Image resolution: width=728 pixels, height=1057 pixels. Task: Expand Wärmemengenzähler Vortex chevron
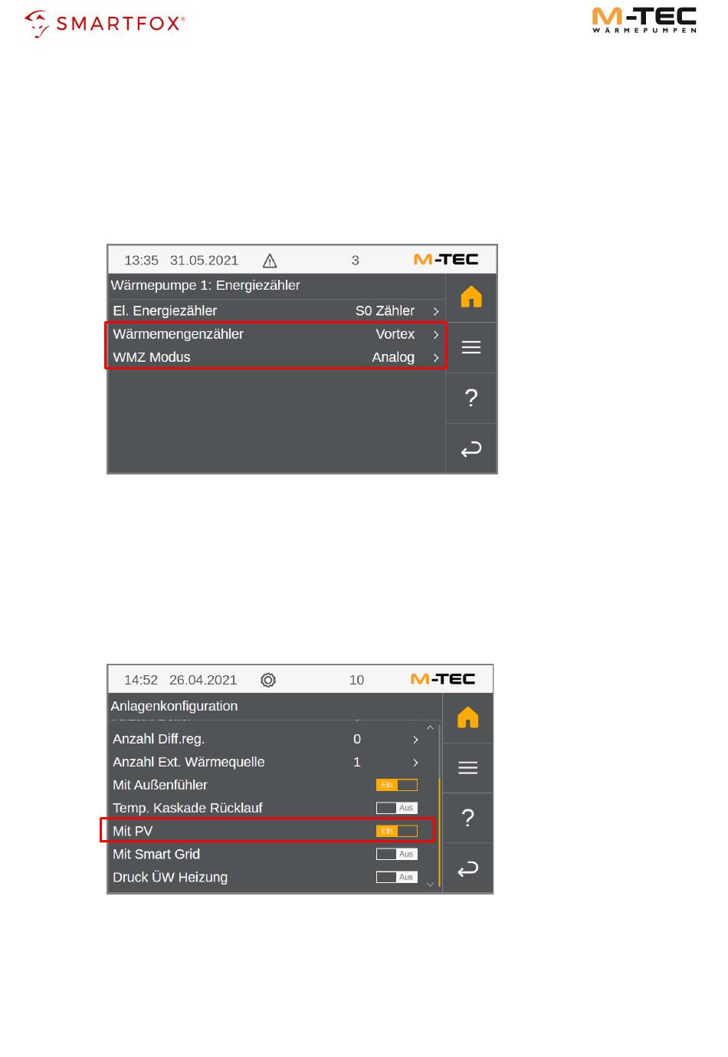[436, 334]
